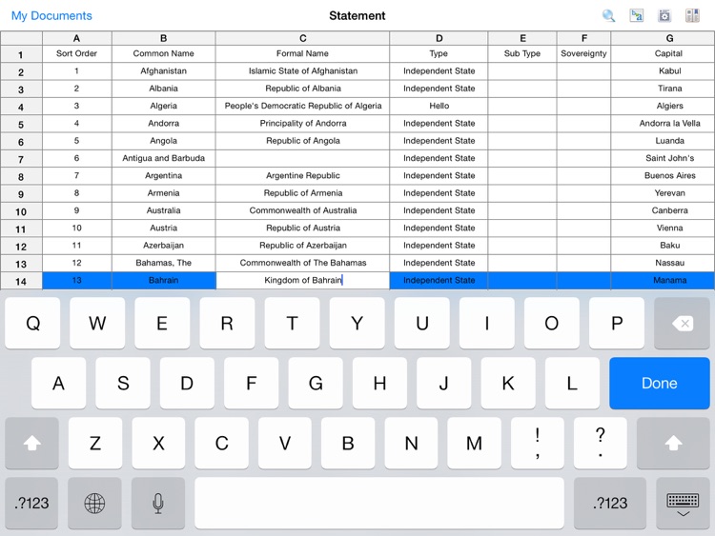Tap the L key
Screen dimensions: 715x536
click(x=572, y=383)
